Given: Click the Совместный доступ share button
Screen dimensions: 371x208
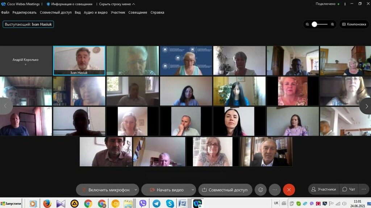Looking at the screenshot, I should click(225, 190).
